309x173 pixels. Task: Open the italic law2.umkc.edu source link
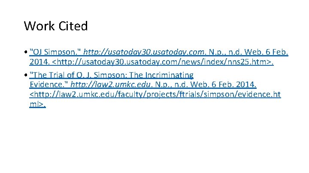click(x=111, y=85)
